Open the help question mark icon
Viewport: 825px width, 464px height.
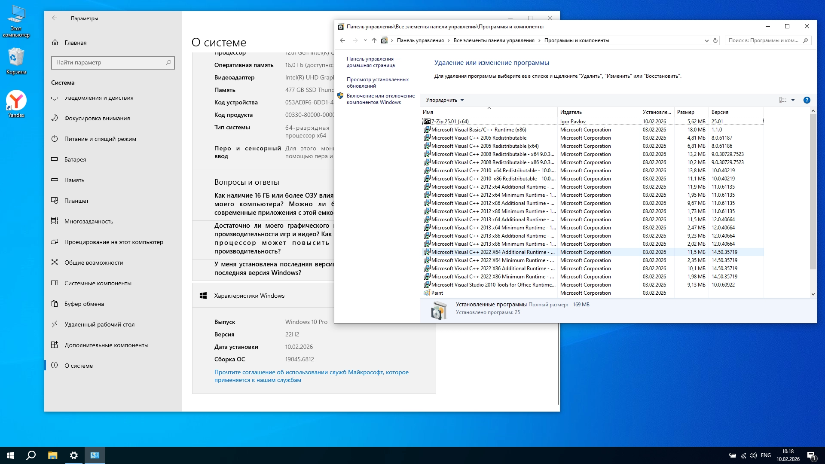pyautogui.click(x=807, y=100)
